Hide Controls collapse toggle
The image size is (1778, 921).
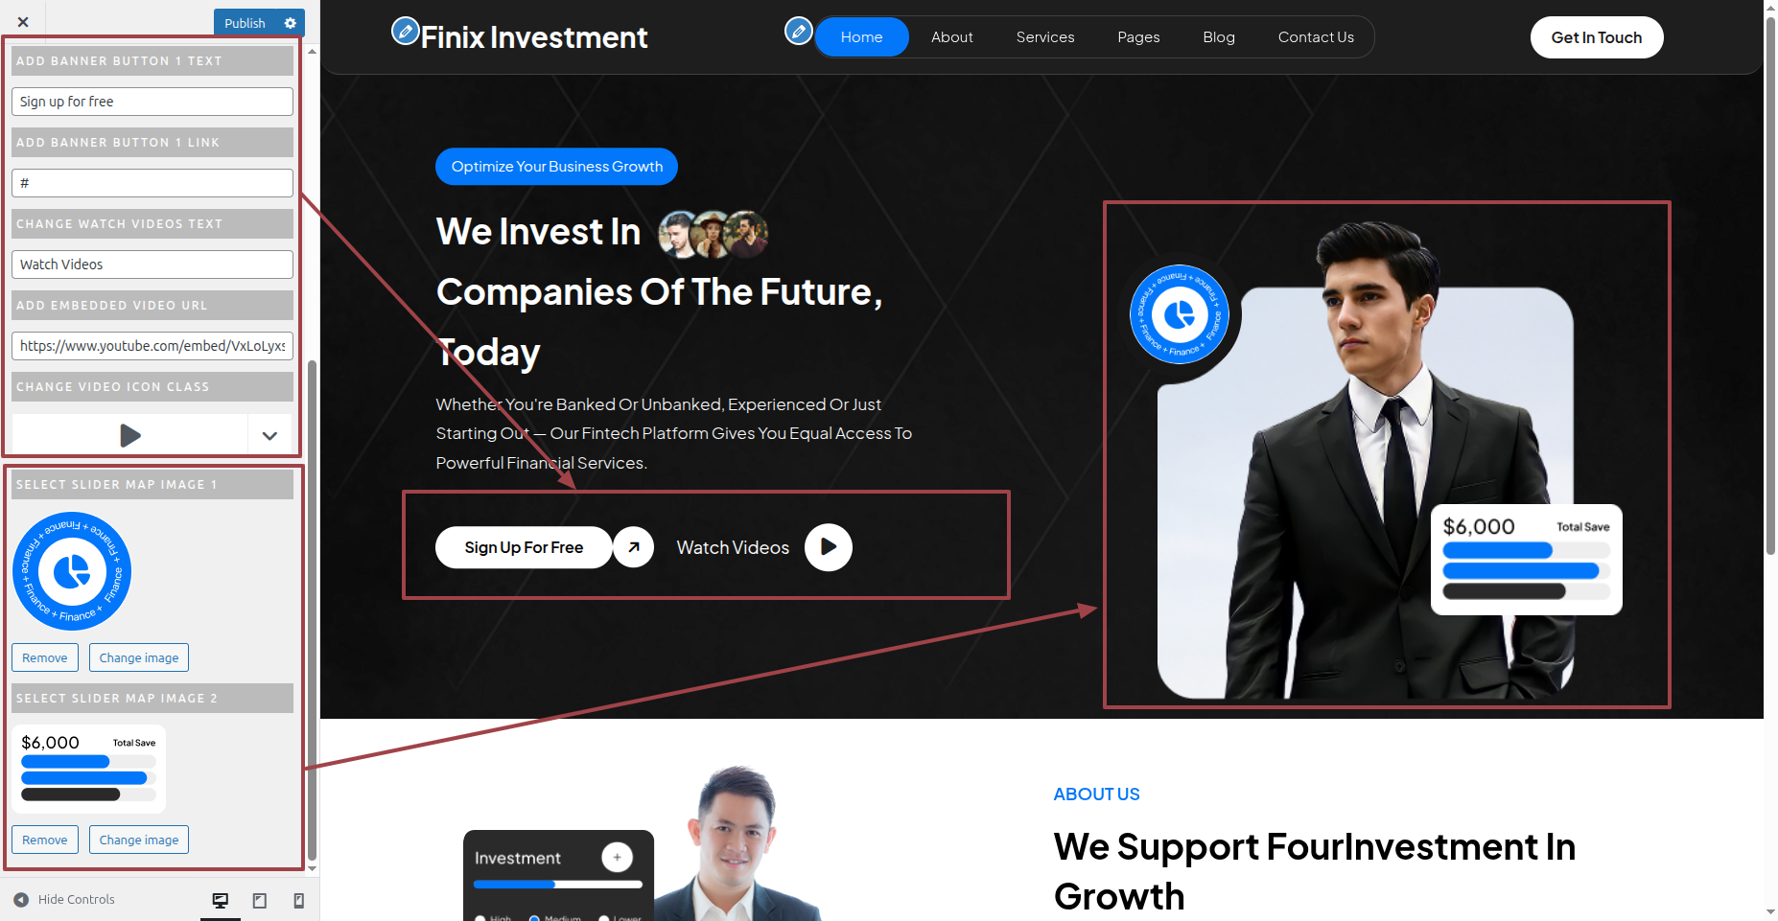[x=65, y=900]
